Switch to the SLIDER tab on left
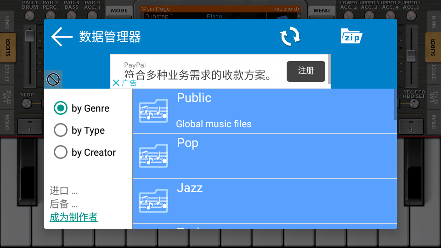Viewport: 441px width, 248px height. 8,47
